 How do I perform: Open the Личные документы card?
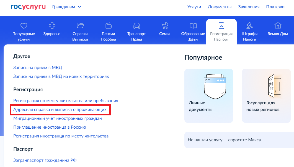point(208,96)
